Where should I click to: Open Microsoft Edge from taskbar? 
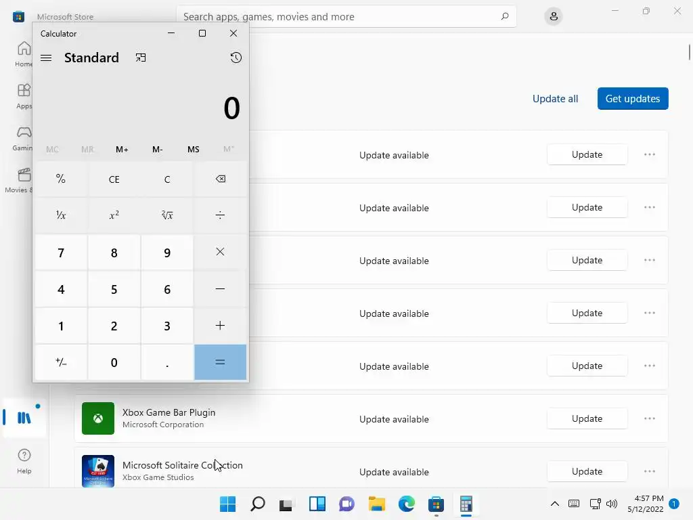coord(406,504)
